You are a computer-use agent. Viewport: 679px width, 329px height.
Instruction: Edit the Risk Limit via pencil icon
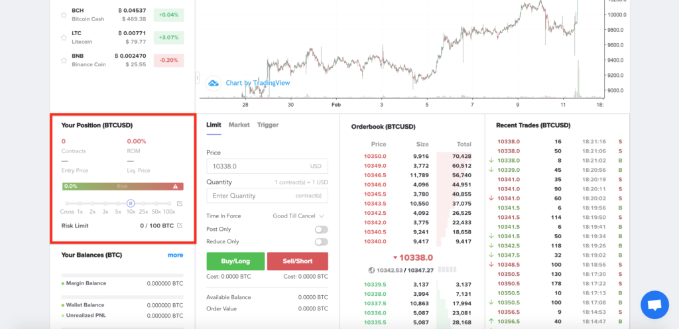[180, 226]
